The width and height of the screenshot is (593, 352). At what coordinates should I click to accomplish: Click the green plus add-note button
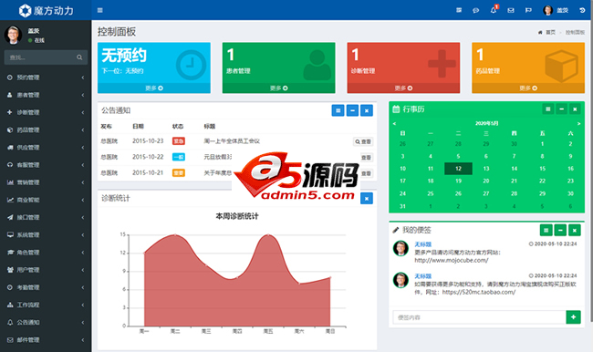pos(573,316)
